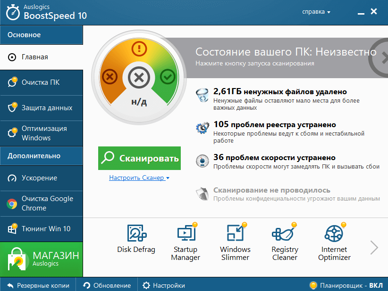Launch the Registry Cleaner tool
The width and height of the screenshot is (388, 291).
click(x=285, y=234)
